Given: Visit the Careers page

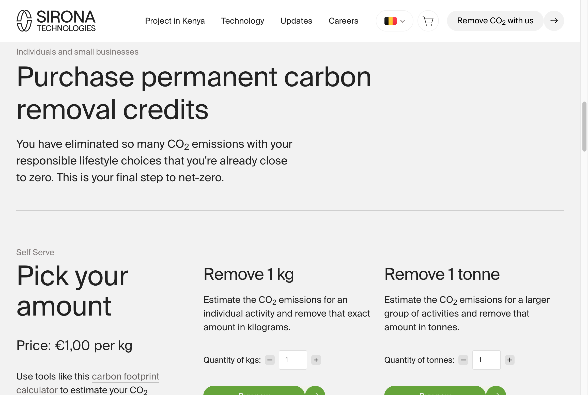Looking at the screenshot, I should [x=343, y=21].
